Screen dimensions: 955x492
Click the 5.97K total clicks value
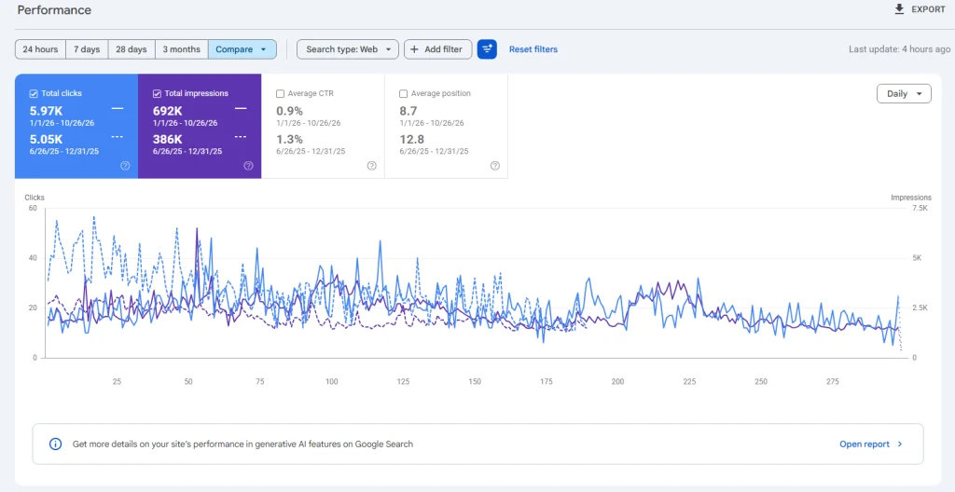pos(47,111)
